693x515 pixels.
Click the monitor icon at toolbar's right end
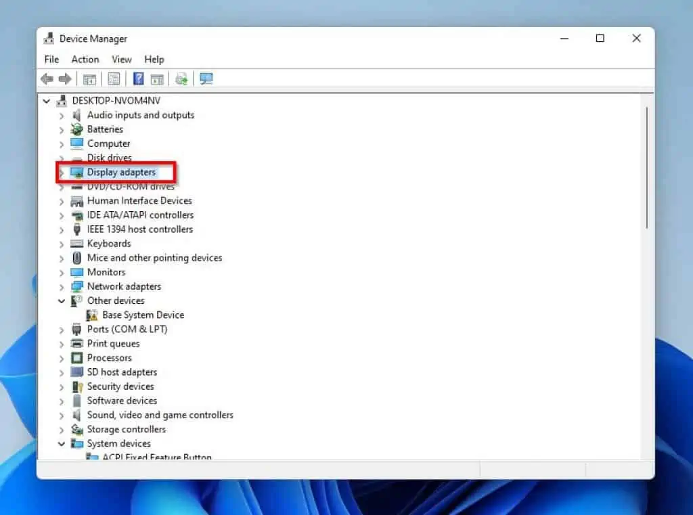(x=206, y=79)
